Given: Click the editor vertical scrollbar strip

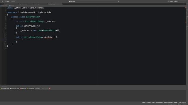Looking at the screenshot, I should (185, 46).
